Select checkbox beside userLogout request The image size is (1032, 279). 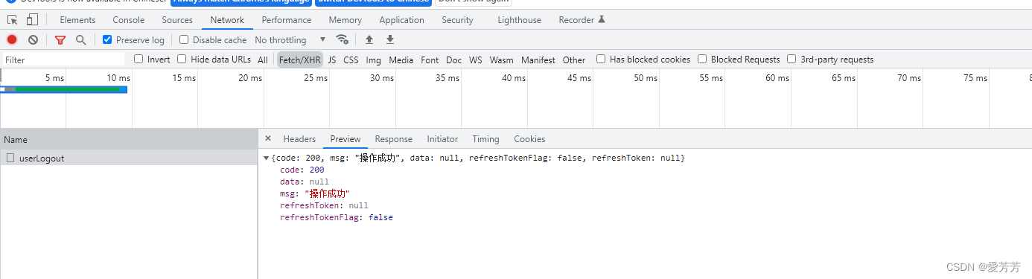[10, 158]
